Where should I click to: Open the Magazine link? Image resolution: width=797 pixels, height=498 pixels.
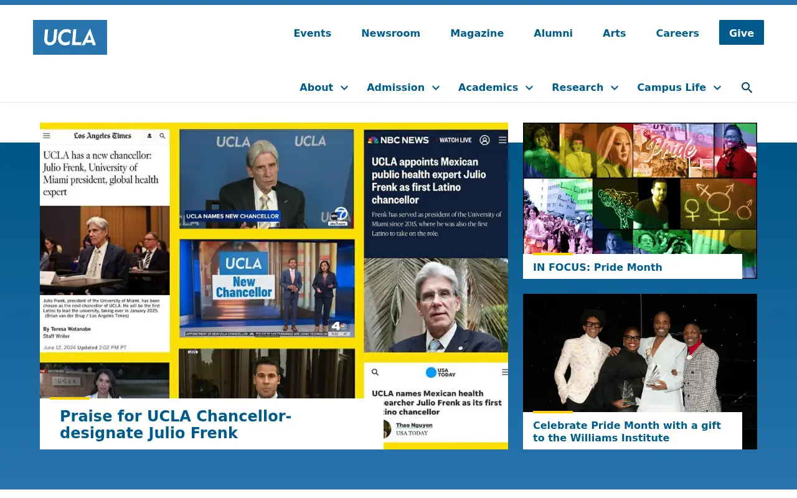tap(477, 33)
